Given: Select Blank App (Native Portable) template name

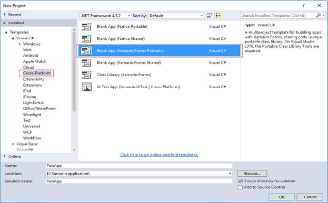Looking at the screenshot, I should click(x=122, y=27).
